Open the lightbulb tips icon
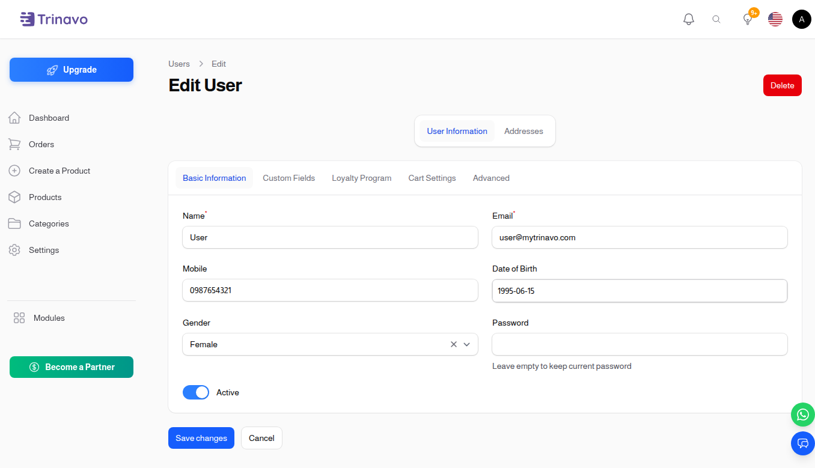 (748, 19)
